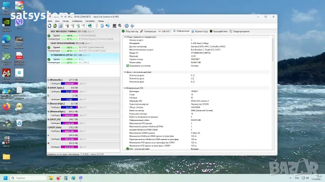This screenshot has width=325, height=182.
Task: Select the D: [HGST_Syste..] volume row
Action: pos(83,89)
